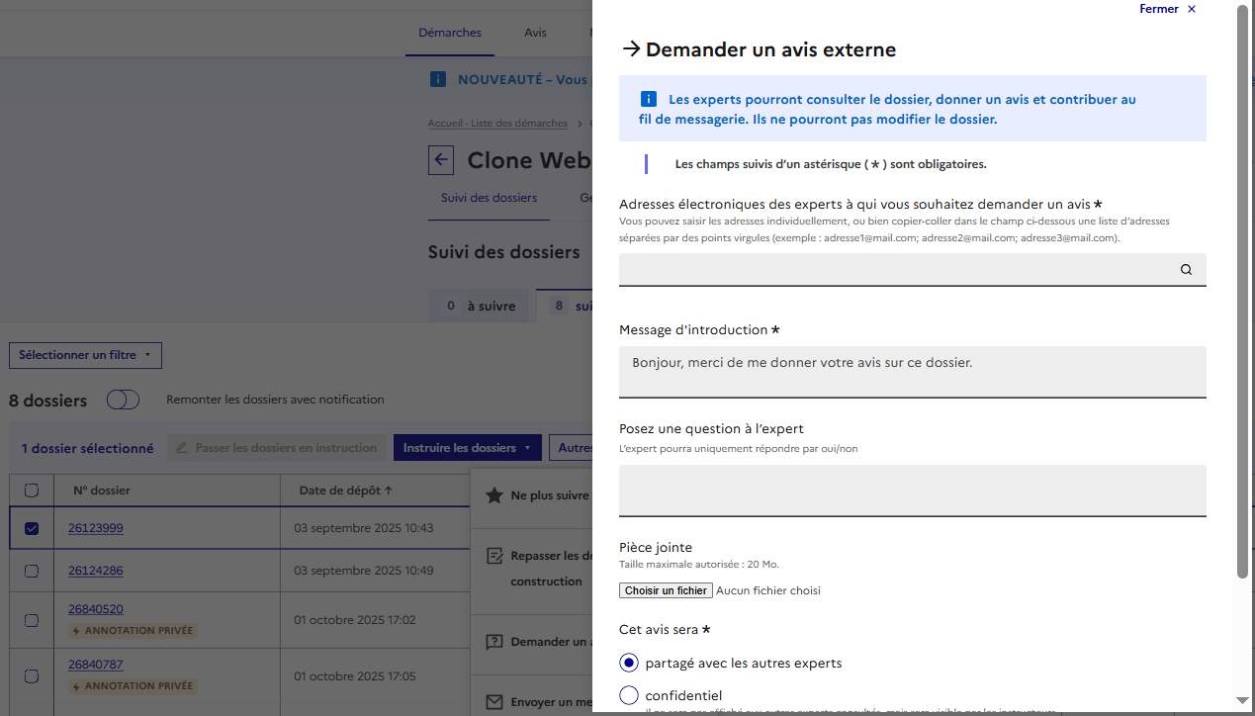
Task: Sort by the Date de dépôt column
Action: (345, 490)
